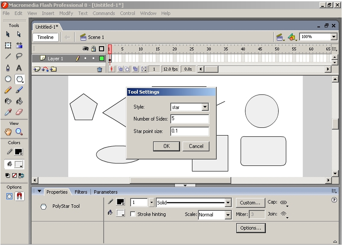The height and width of the screenshot is (245, 343).
Task: Toggle Snap to Objects magnet option
Action: click(x=19, y=196)
